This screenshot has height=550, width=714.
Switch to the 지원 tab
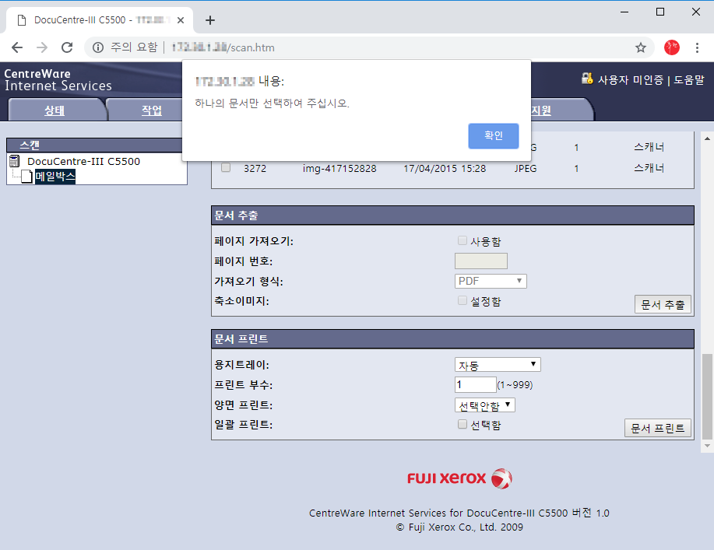tap(541, 110)
